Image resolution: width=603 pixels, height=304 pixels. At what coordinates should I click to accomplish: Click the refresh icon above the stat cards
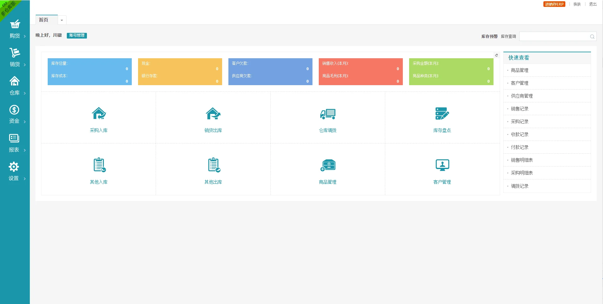[496, 55]
